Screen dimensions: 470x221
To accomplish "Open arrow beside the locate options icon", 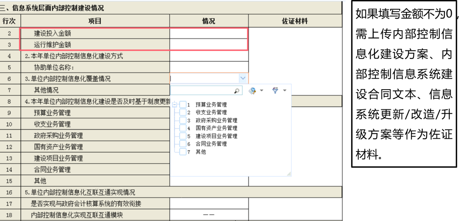I will coord(261,91).
